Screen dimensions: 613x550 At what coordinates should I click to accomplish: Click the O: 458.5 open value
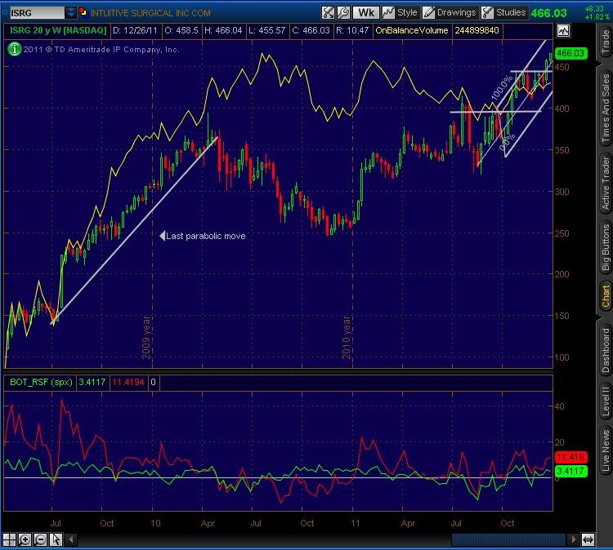tap(181, 30)
